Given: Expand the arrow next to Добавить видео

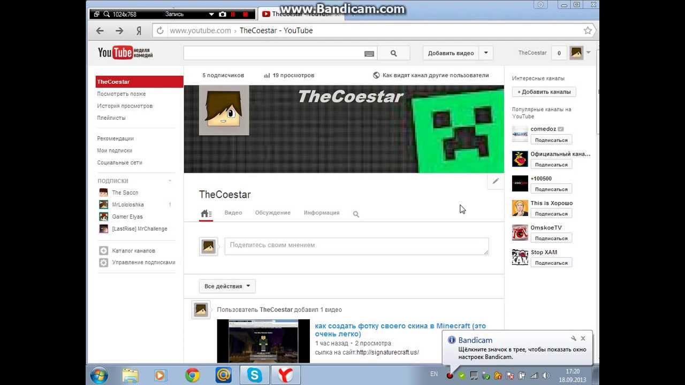Looking at the screenshot, I should [486, 53].
